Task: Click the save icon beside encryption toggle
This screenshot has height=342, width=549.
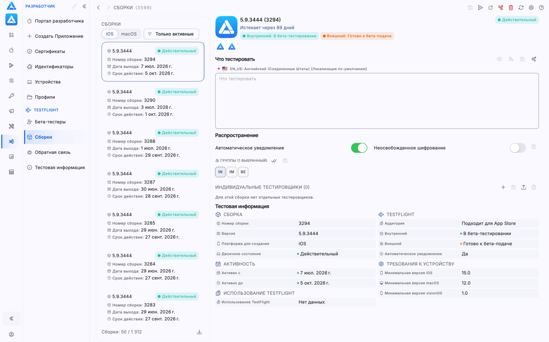Action: tap(534, 147)
